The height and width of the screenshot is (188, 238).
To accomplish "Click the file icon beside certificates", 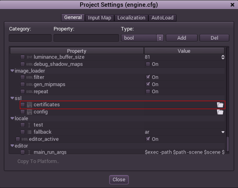I will [x=29, y=105].
